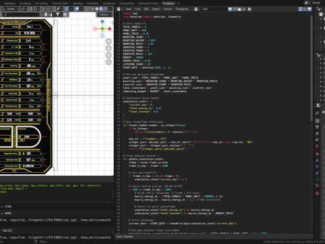The width and height of the screenshot is (325, 244).
Task: Open the Global transform orientation dropdown
Action: click(x=10, y=9)
